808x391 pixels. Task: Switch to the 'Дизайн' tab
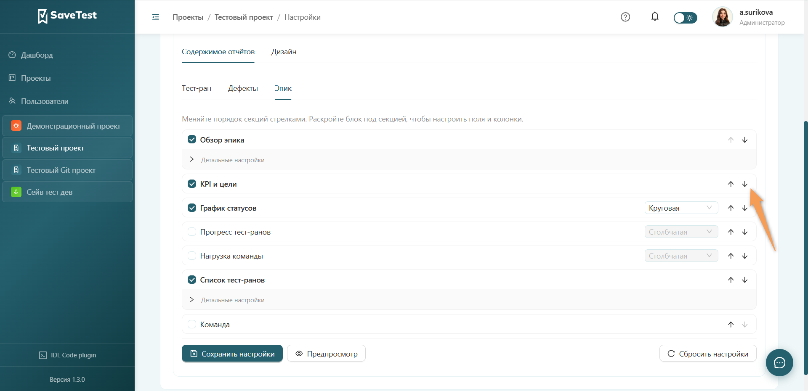(x=284, y=52)
